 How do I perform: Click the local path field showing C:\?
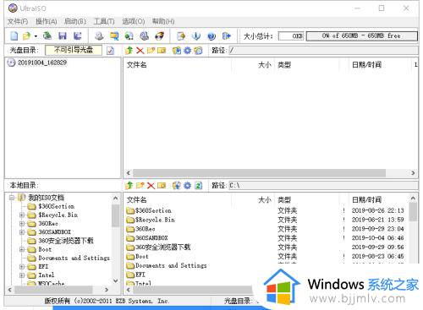click(323, 186)
